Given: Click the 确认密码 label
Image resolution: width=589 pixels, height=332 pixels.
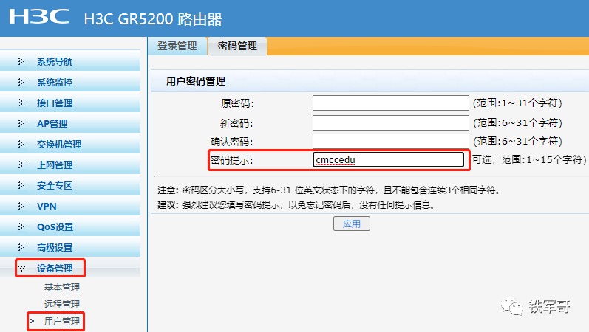Looking at the screenshot, I should pos(232,142).
